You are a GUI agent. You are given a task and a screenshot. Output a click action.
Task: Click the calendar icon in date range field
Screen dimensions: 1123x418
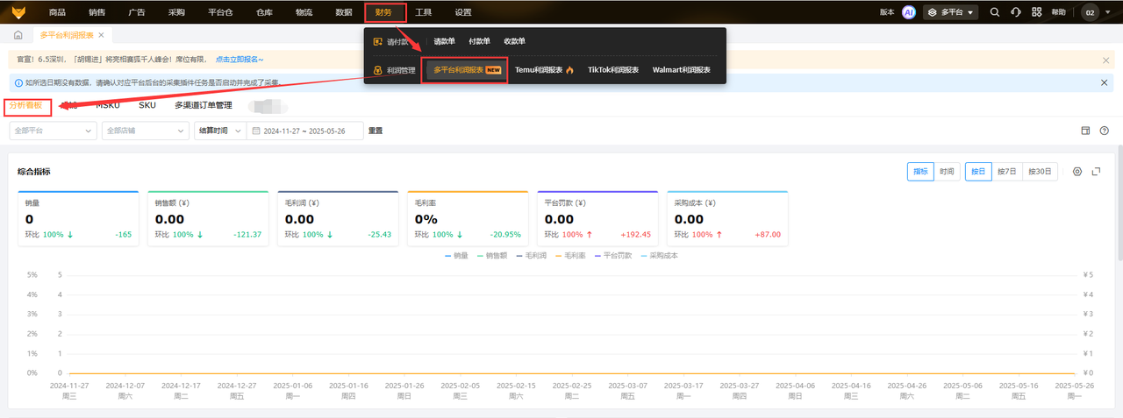tap(255, 131)
